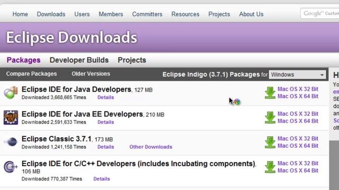Open Details for Java Developers package
This screenshot has height=190, width=339.
106,97
